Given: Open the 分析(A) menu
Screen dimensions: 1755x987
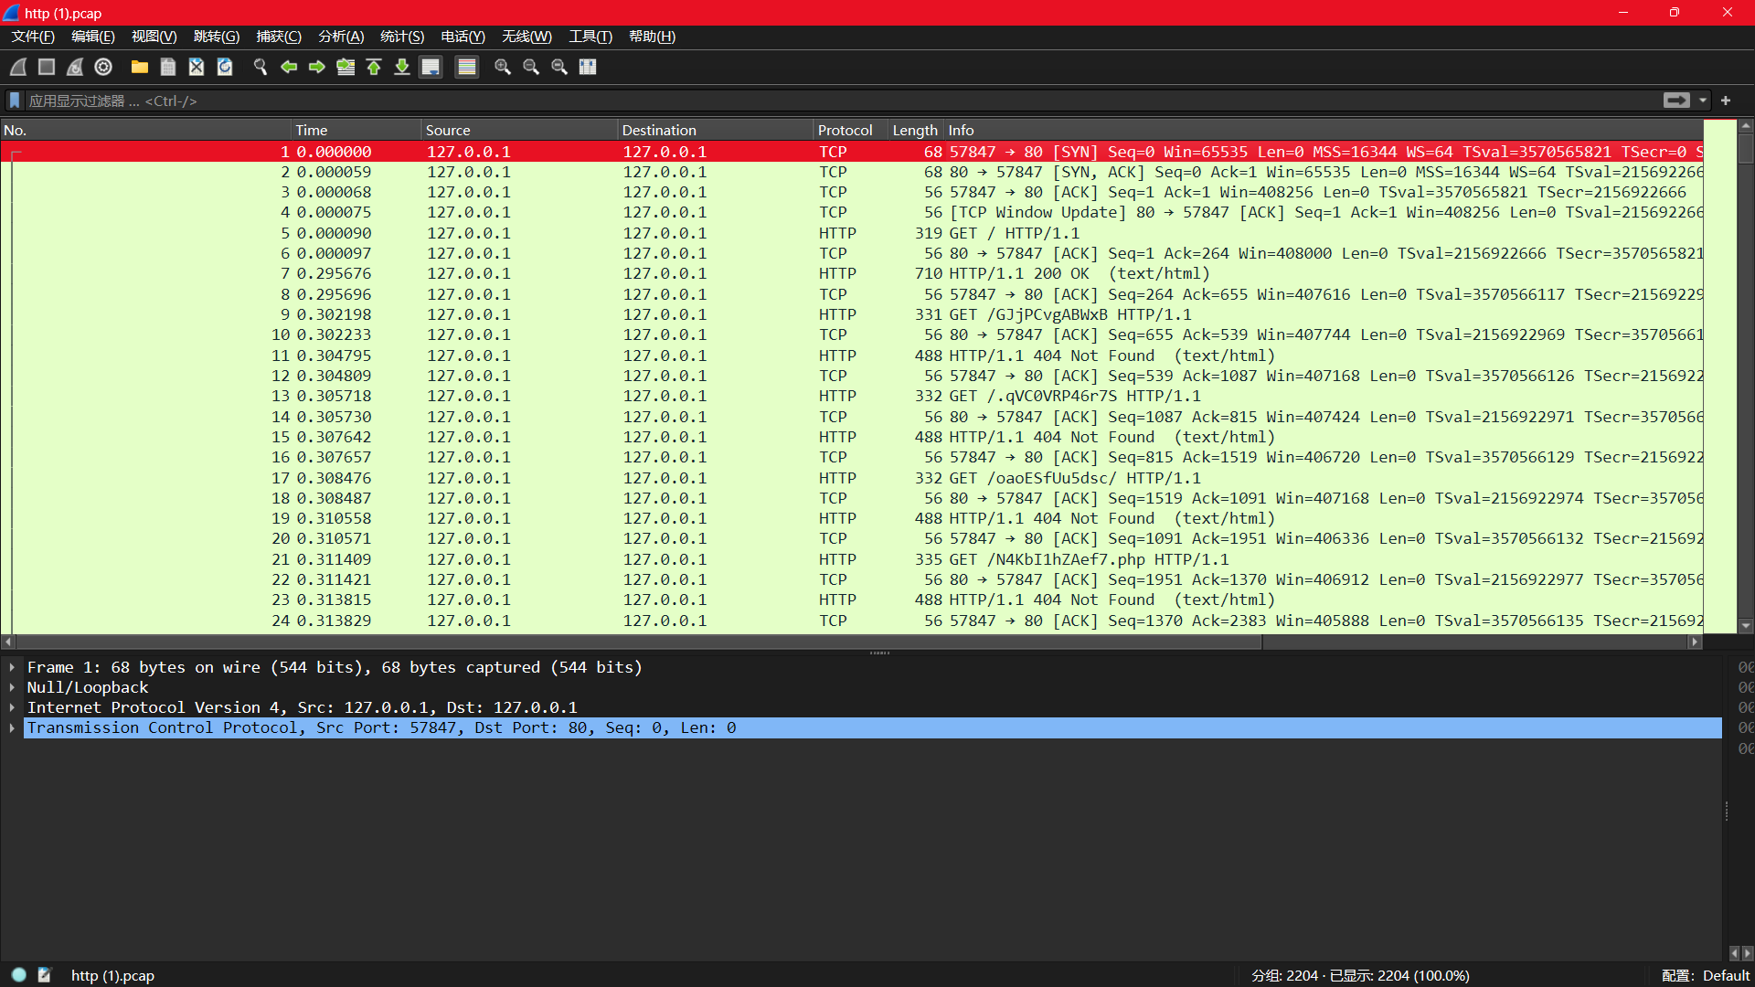Looking at the screenshot, I should (x=341, y=37).
